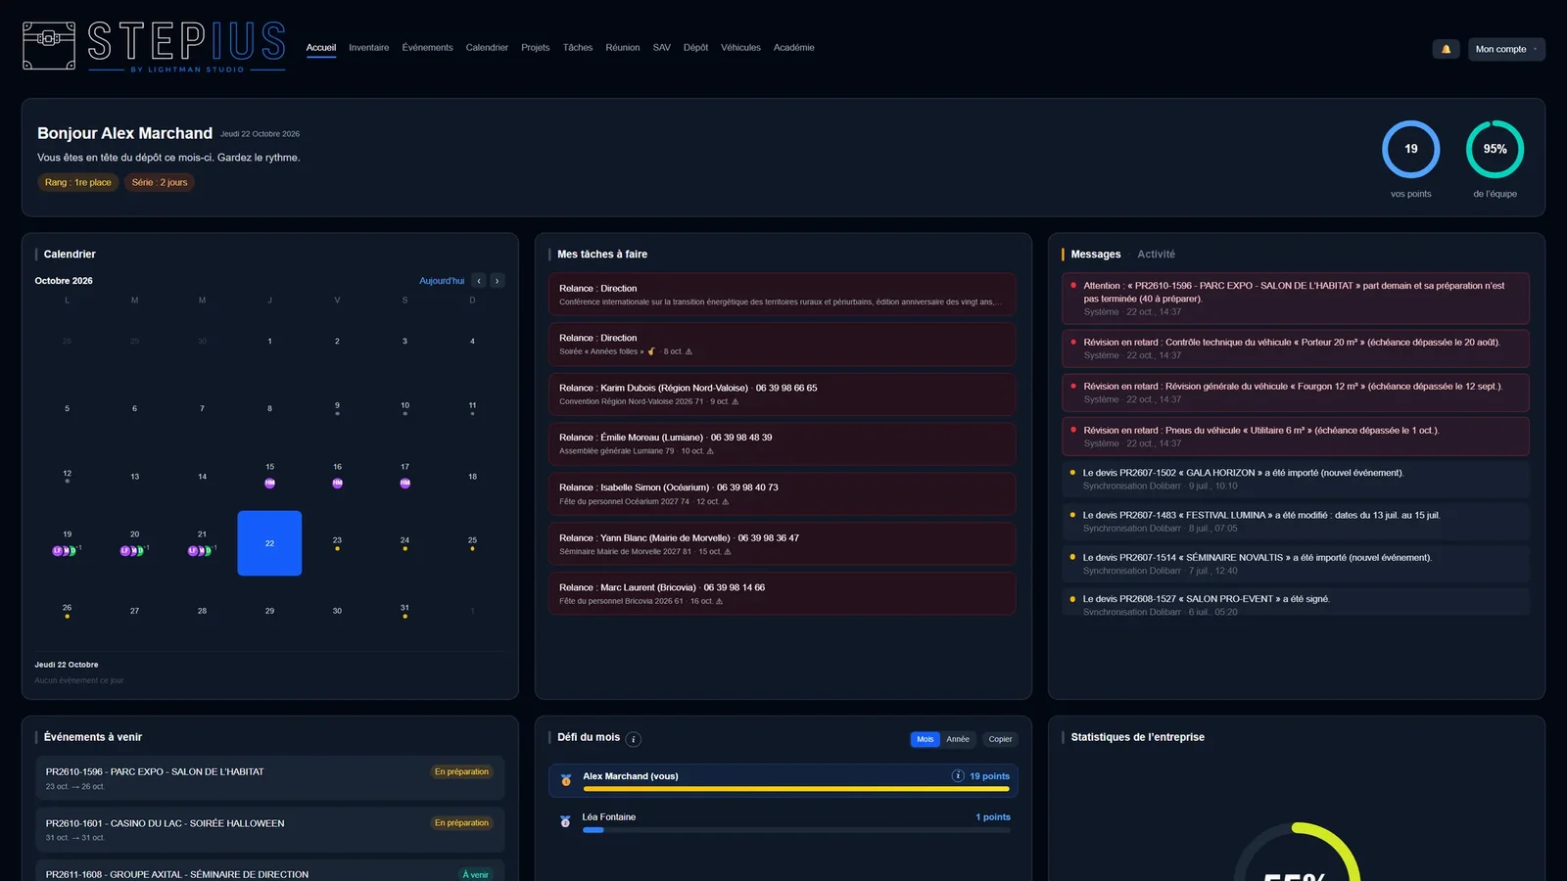The image size is (1567, 881).
Task: Open the Casino du Lac Soirée Halloween event
Action: coord(269,829)
